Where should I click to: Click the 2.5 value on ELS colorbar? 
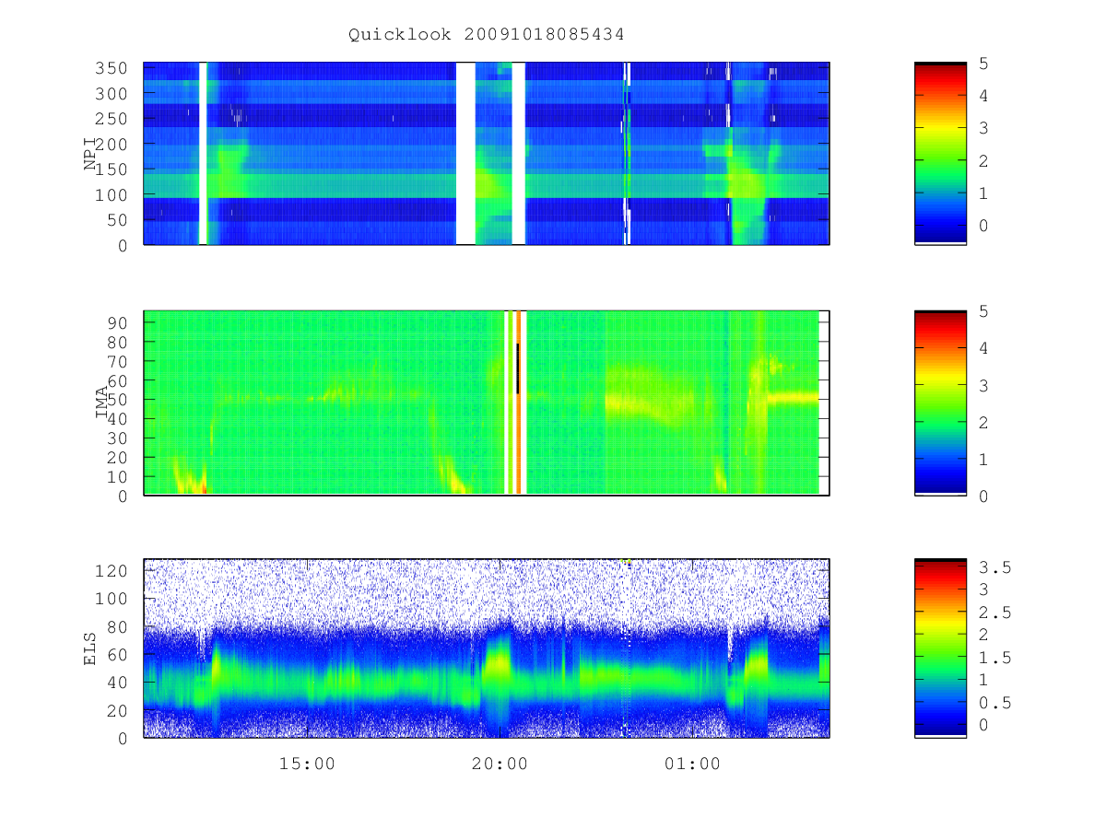click(x=995, y=613)
